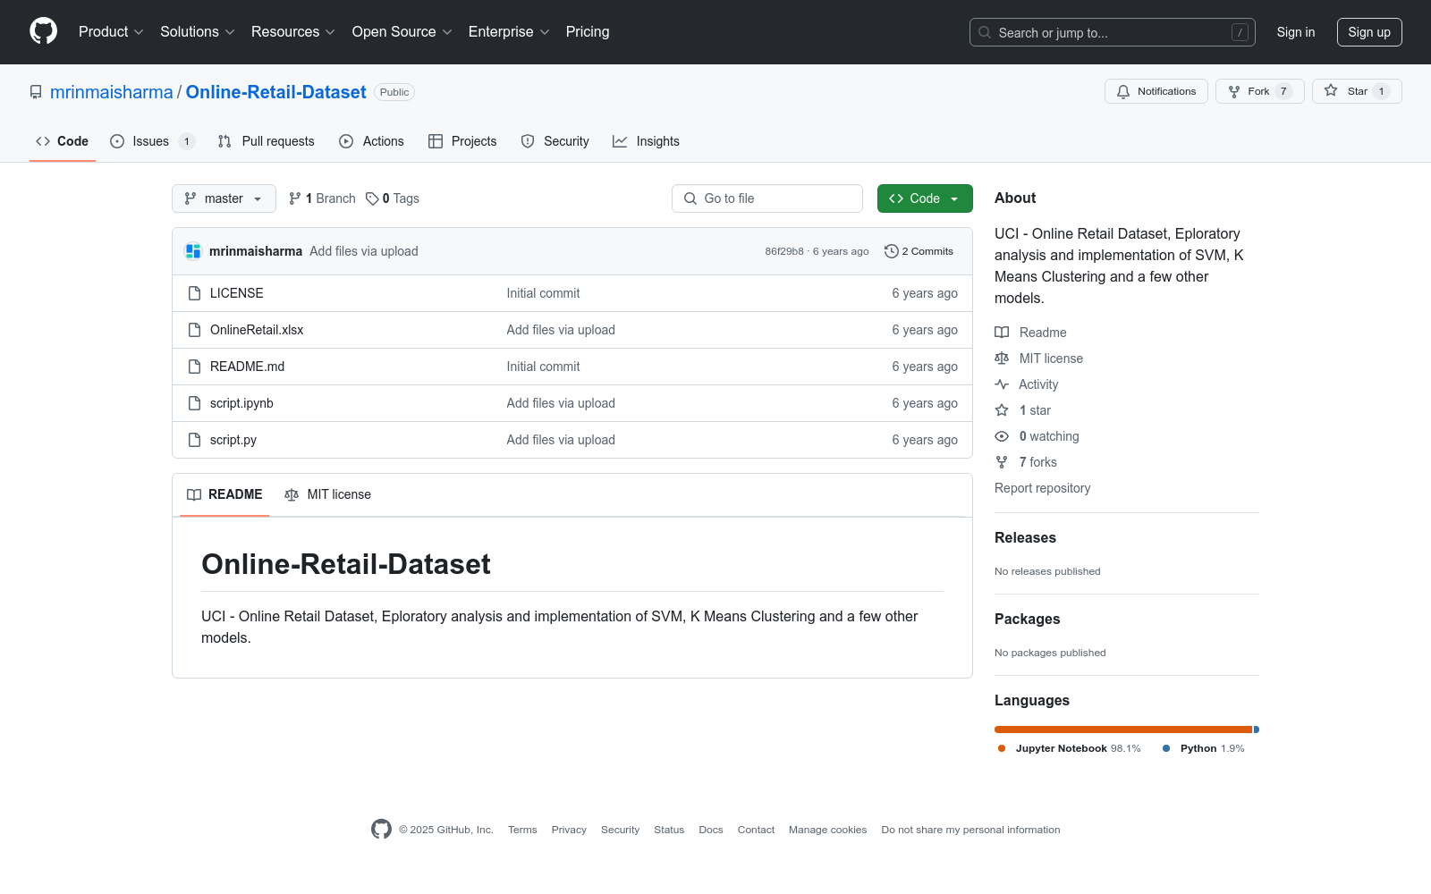
Task: Click the pulse icon beside Activity
Action: pos(1002,384)
